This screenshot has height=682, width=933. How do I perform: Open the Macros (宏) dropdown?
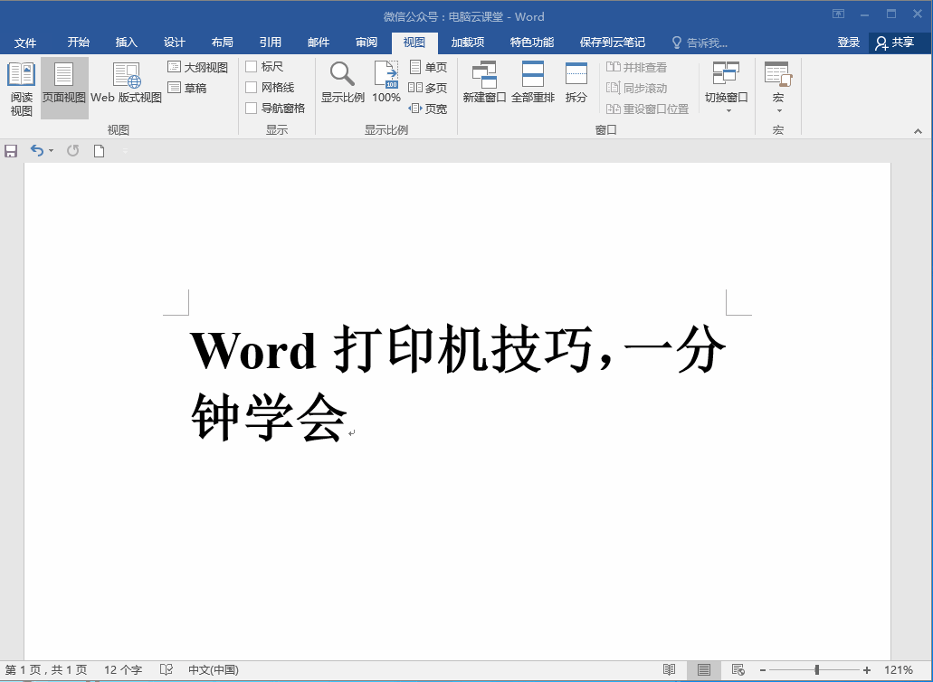(778, 88)
